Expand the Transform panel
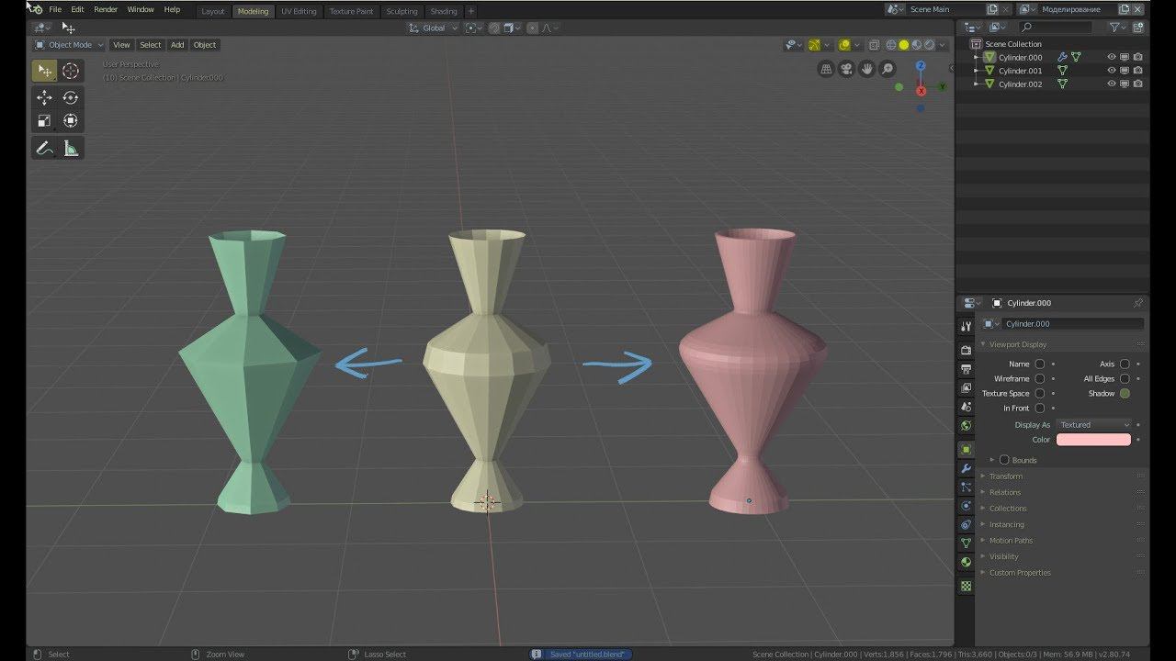The height and width of the screenshot is (661, 1176). [x=1006, y=476]
